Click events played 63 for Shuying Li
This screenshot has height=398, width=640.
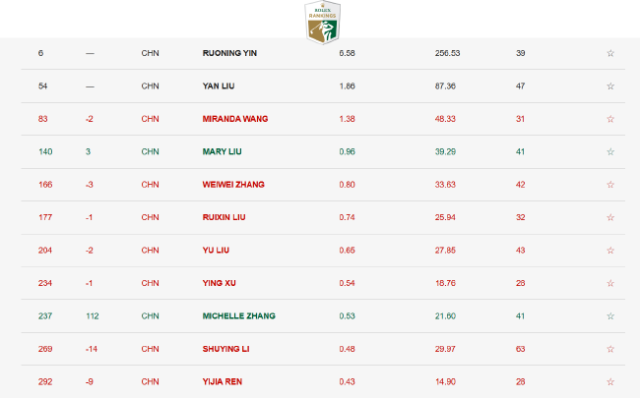click(521, 349)
